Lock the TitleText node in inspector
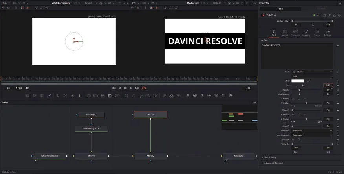344x174 pixels. click(x=334, y=15)
